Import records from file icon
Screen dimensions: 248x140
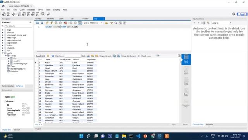[119, 56]
